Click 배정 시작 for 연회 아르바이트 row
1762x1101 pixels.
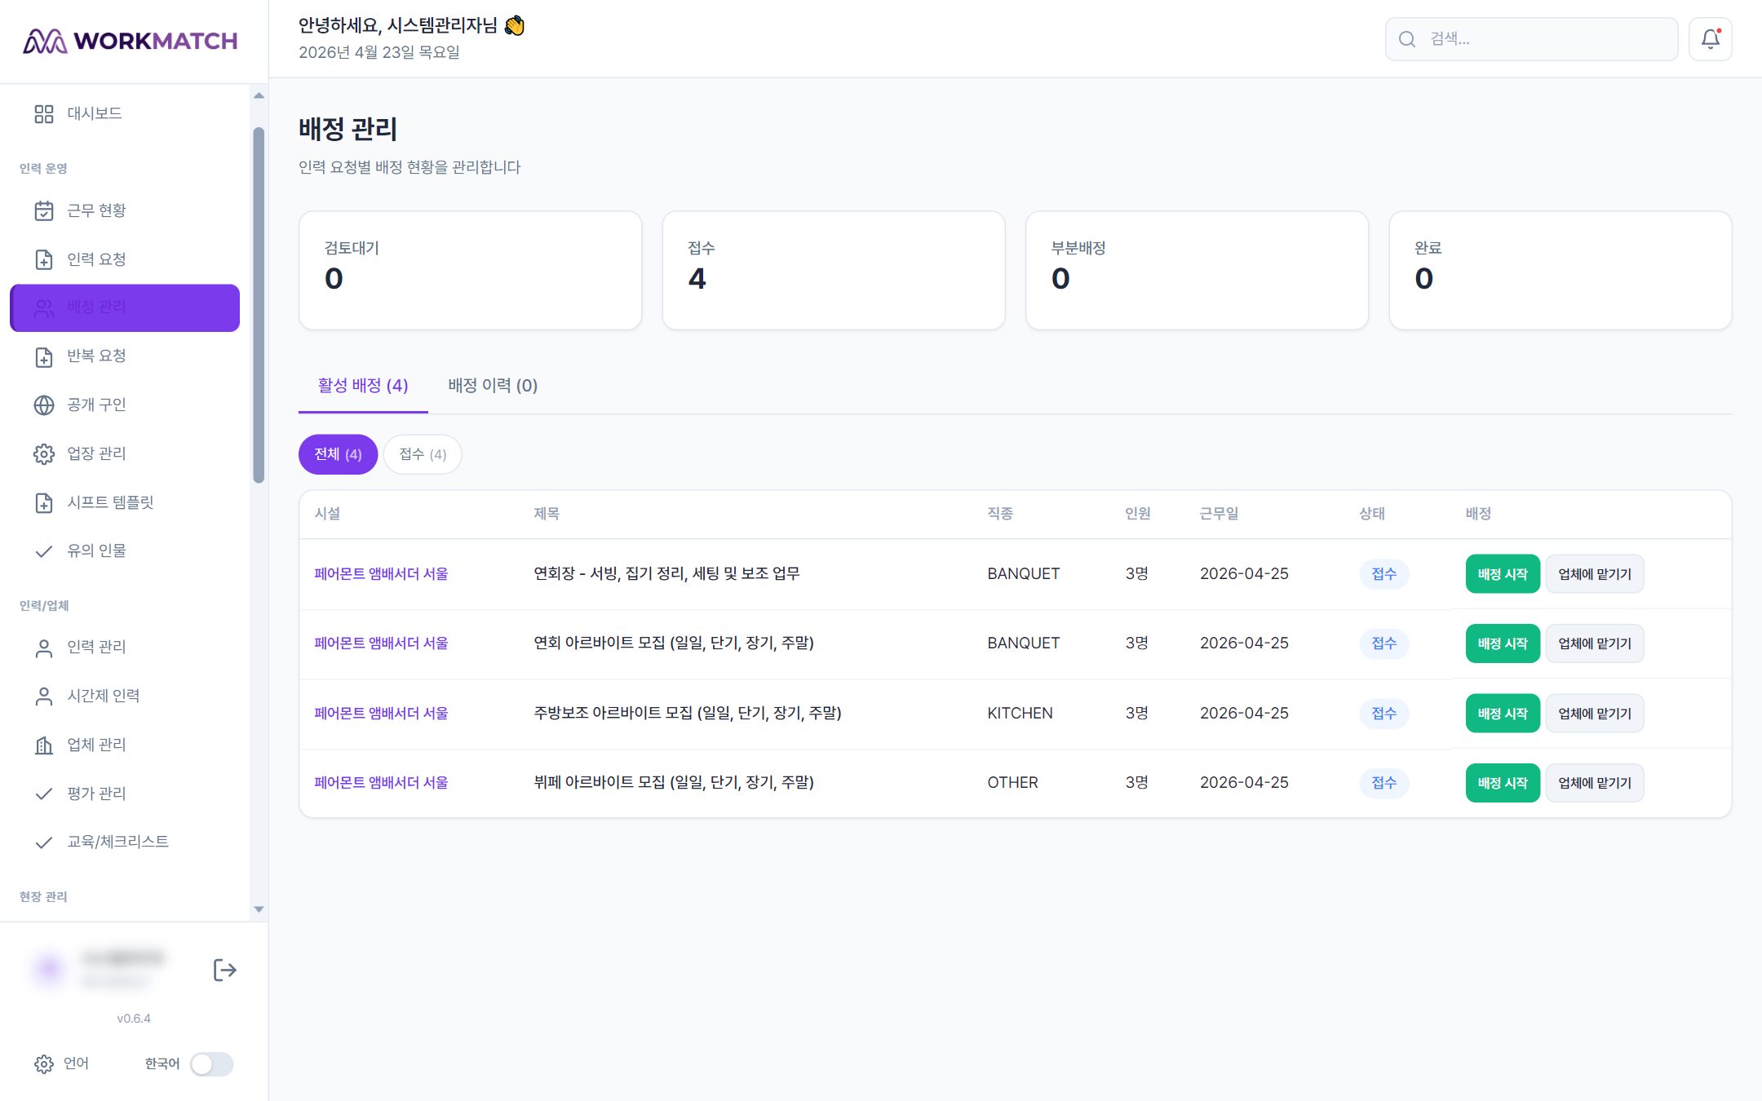point(1503,643)
